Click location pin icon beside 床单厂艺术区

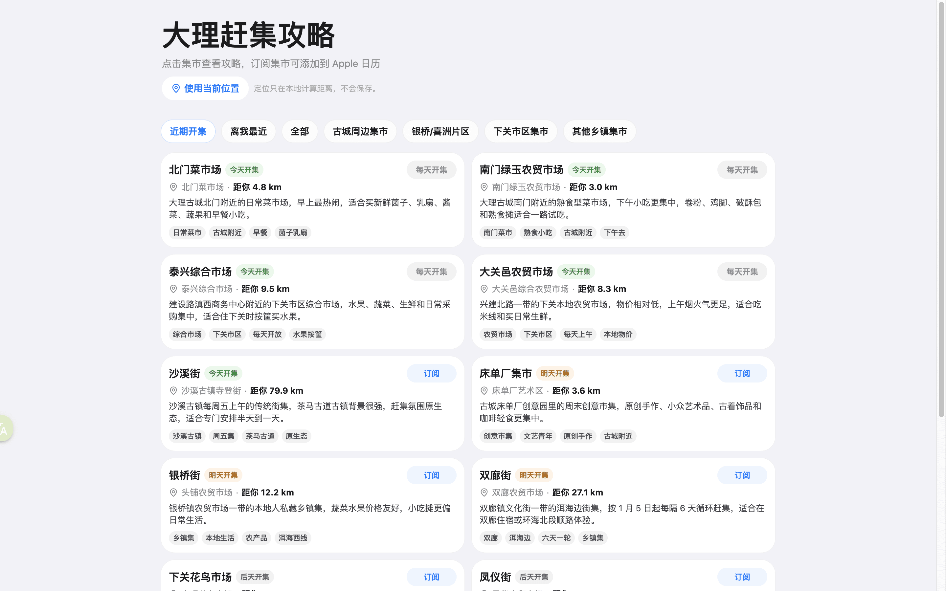point(484,390)
